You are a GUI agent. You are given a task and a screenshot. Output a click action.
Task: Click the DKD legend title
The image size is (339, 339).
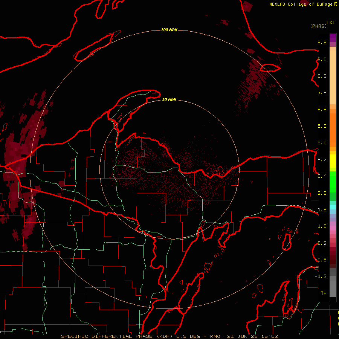tap(331, 22)
